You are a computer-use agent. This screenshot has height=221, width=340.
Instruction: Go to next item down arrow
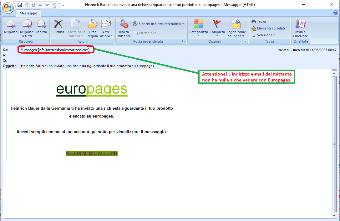pos(47,5)
